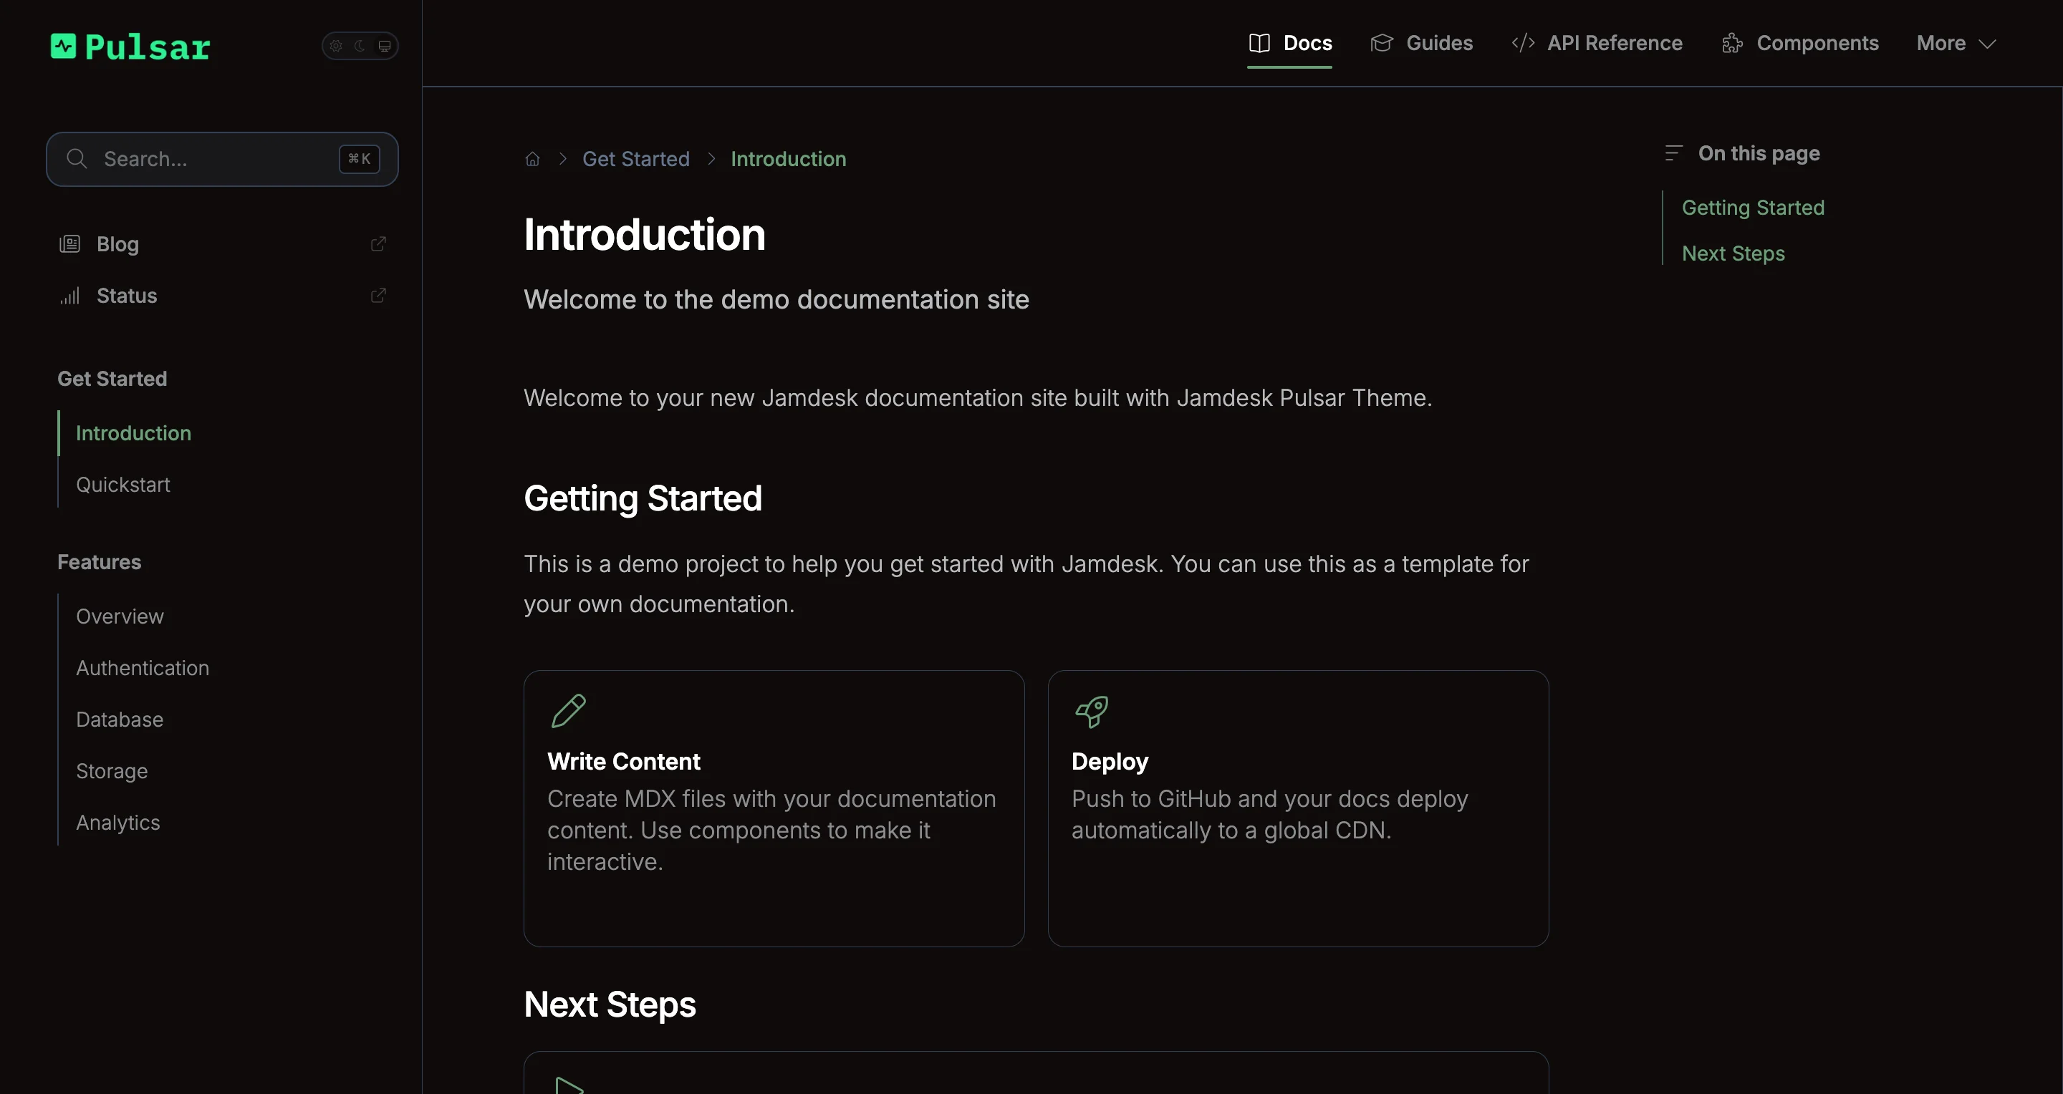Click the rocket icon on Deploy card

(x=1092, y=711)
